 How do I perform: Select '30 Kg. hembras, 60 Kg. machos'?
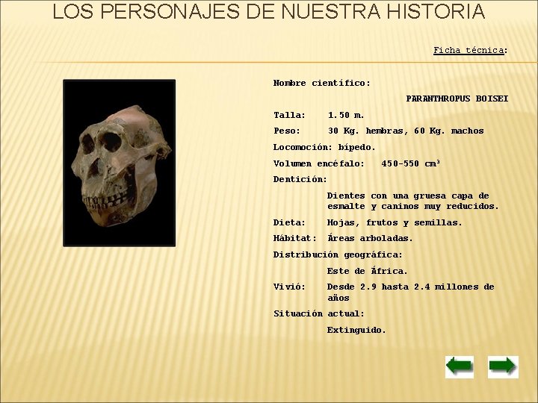406,131
